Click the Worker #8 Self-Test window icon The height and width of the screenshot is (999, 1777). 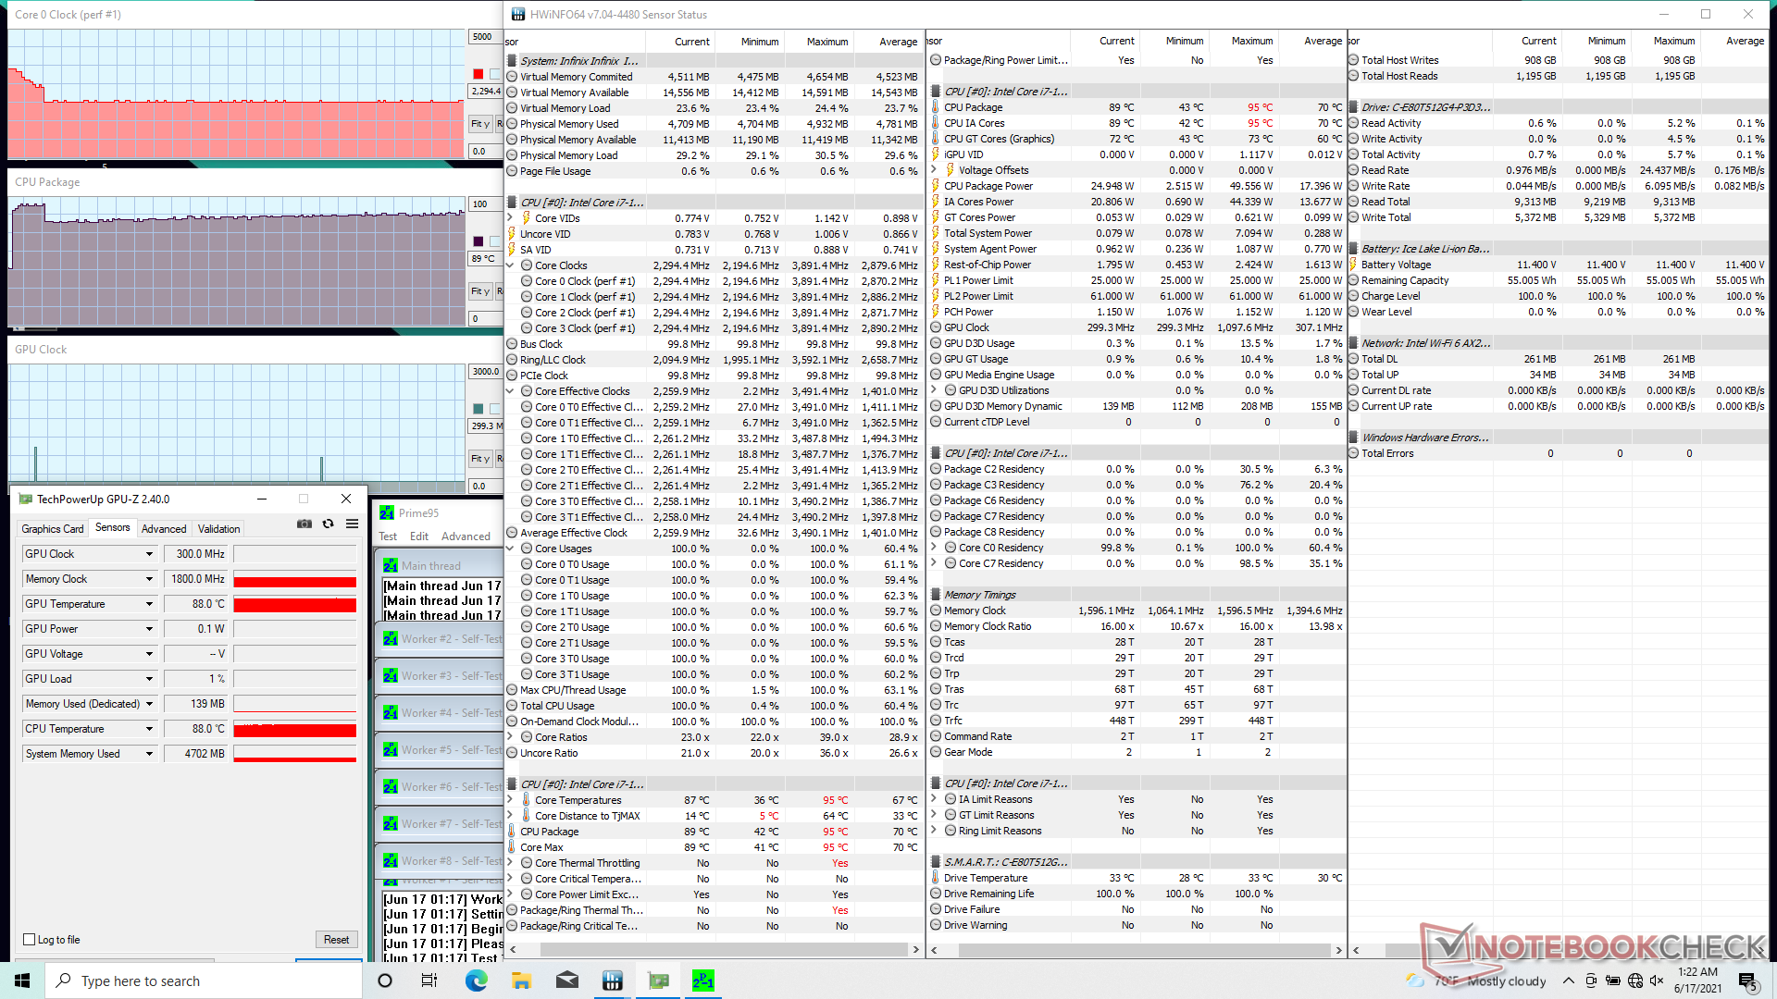(391, 861)
